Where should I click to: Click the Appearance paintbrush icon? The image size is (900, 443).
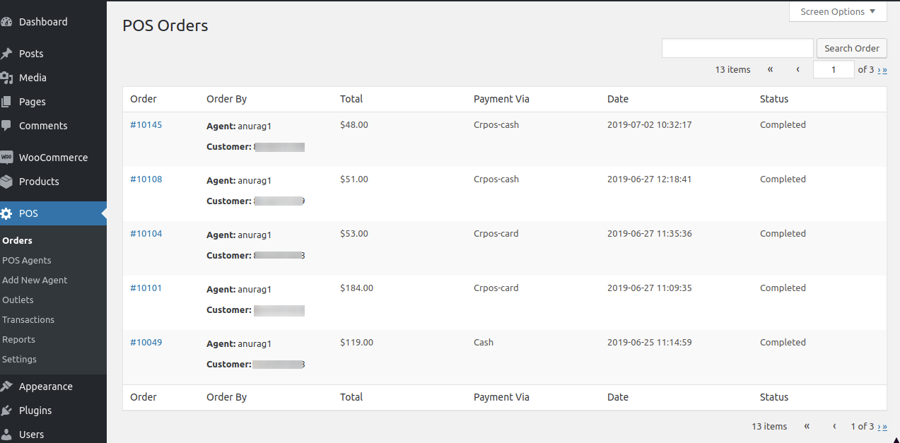(6, 386)
